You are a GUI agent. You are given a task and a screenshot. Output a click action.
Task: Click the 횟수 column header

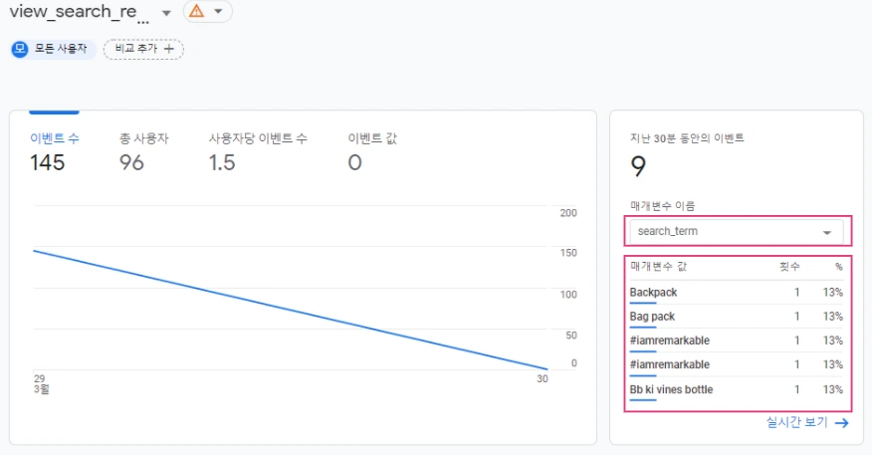click(789, 267)
